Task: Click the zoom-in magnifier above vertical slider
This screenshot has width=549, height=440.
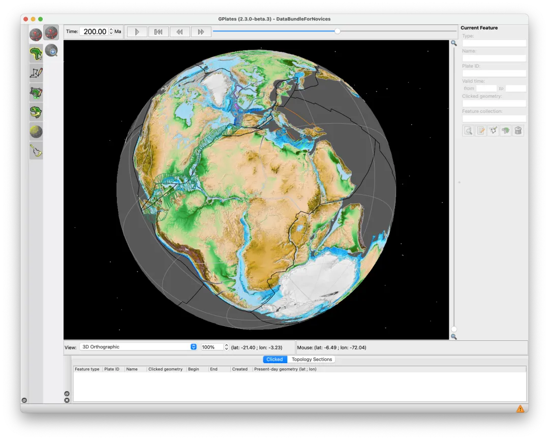Action: [453, 43]
